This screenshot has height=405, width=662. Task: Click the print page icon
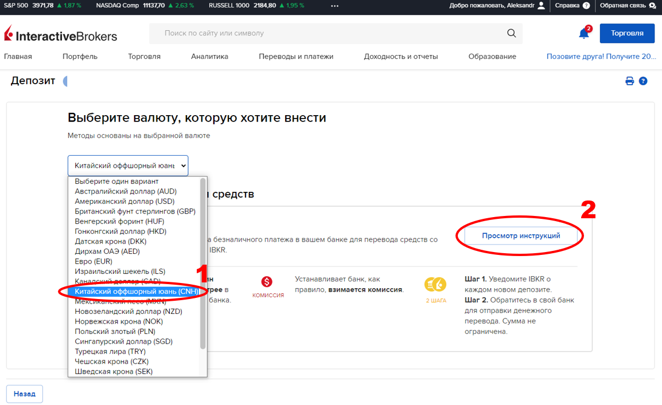pyautogui.click(x=629, y=81)
